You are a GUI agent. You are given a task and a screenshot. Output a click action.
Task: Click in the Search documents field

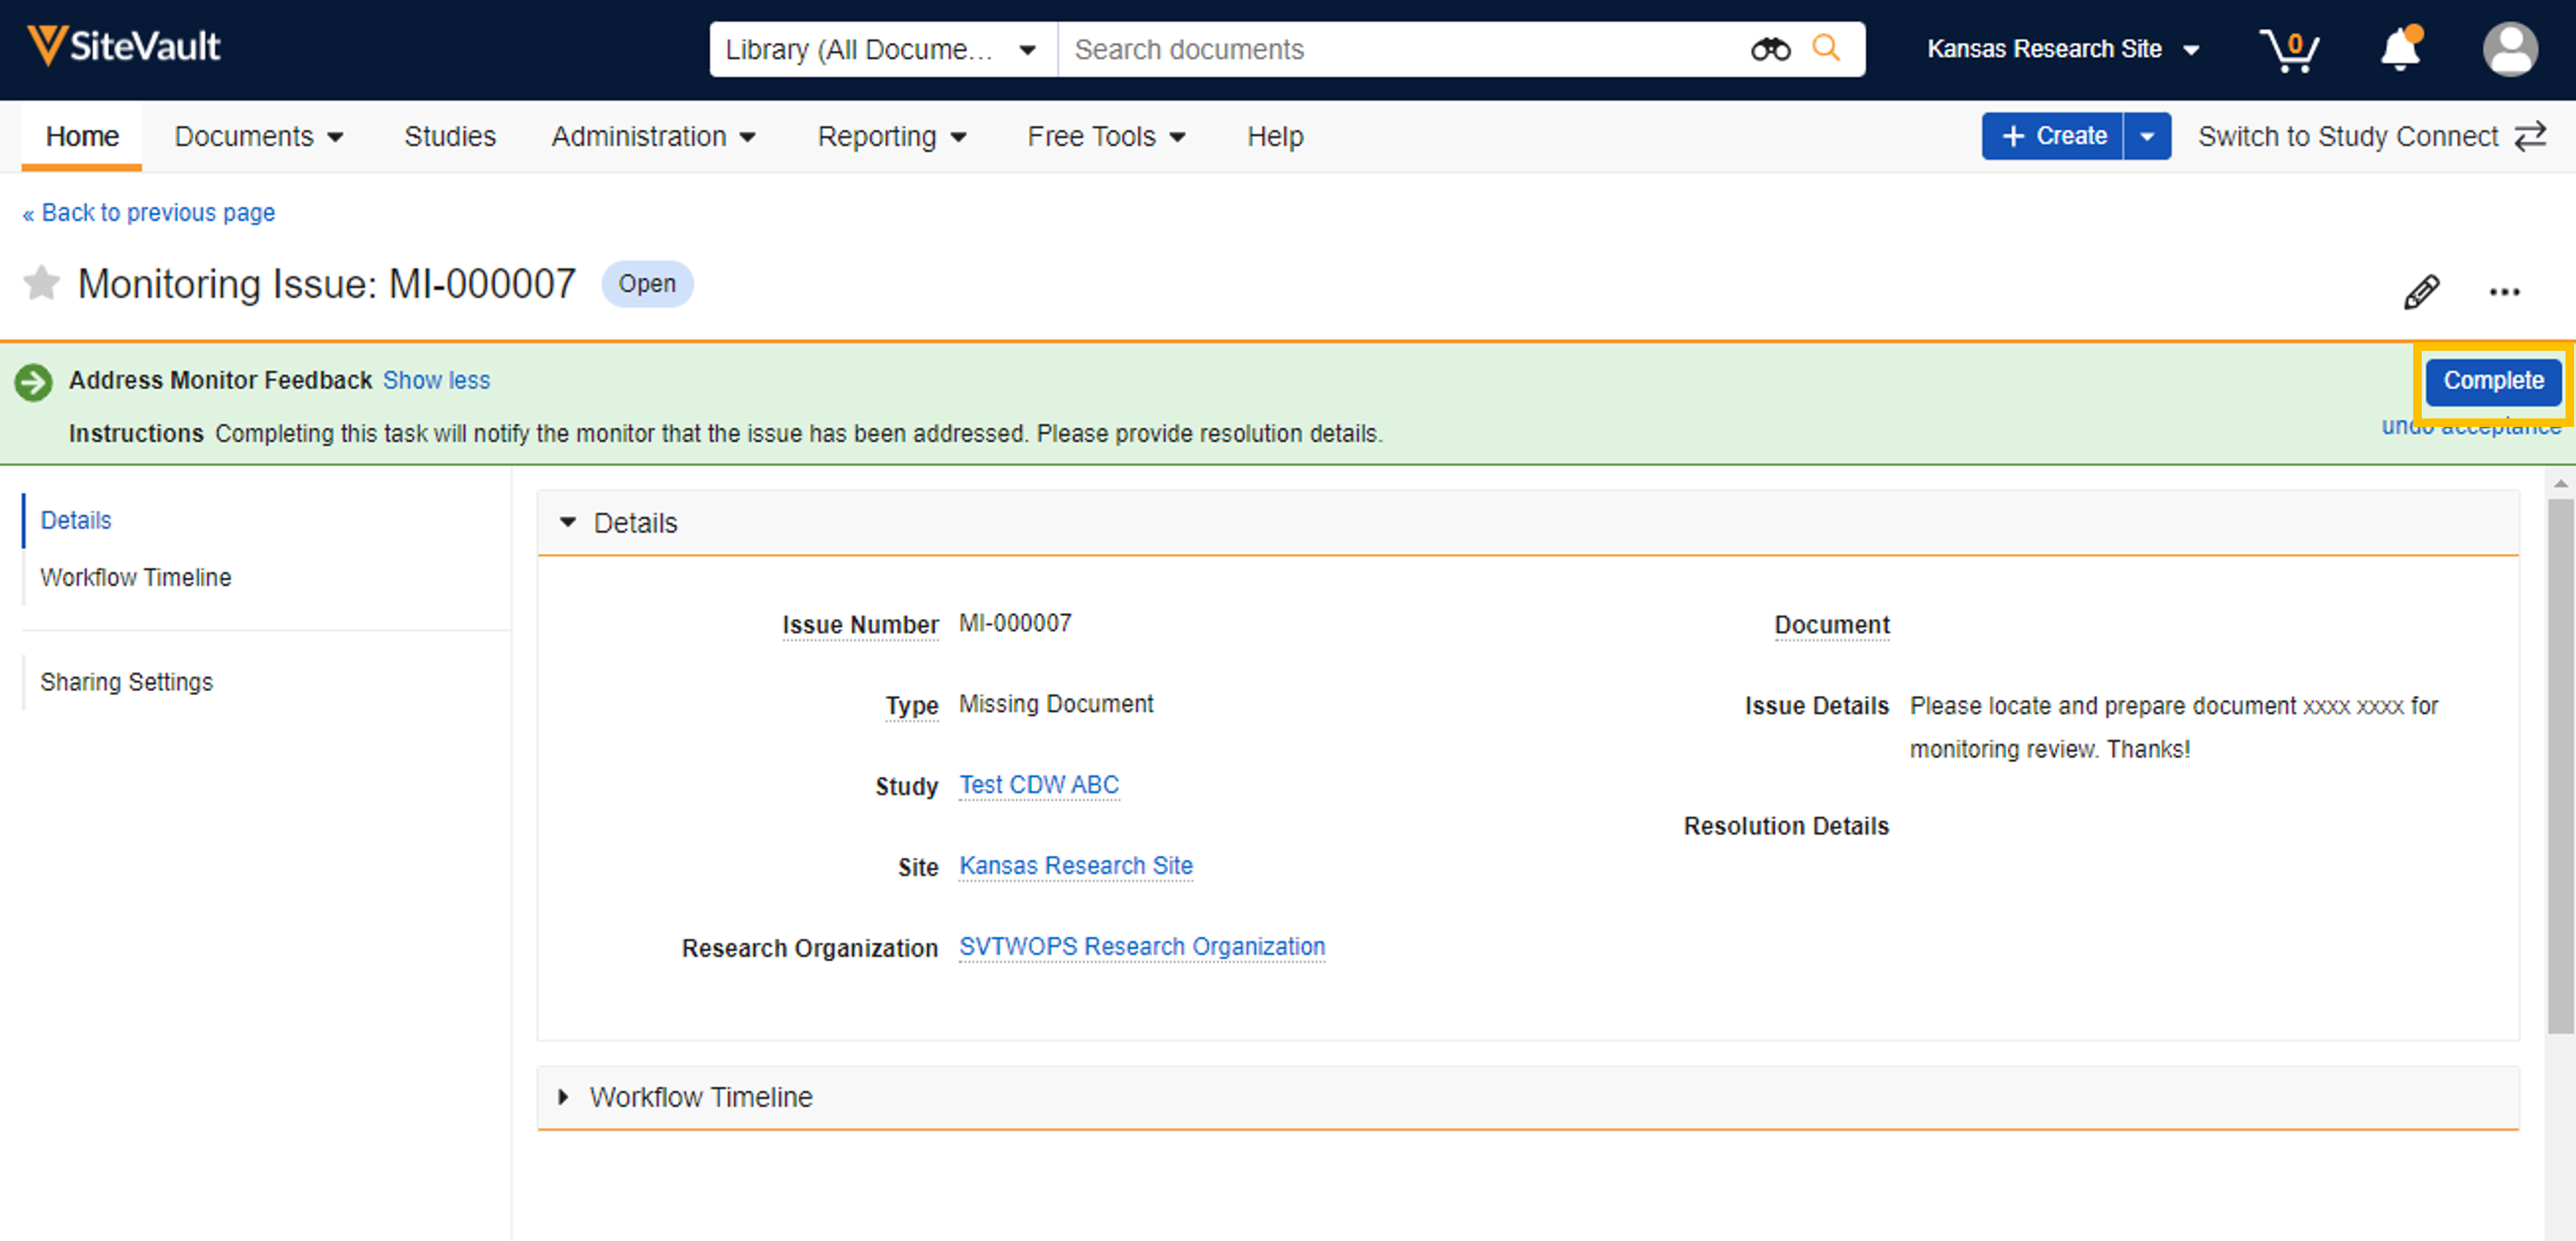click(1400, 49)
